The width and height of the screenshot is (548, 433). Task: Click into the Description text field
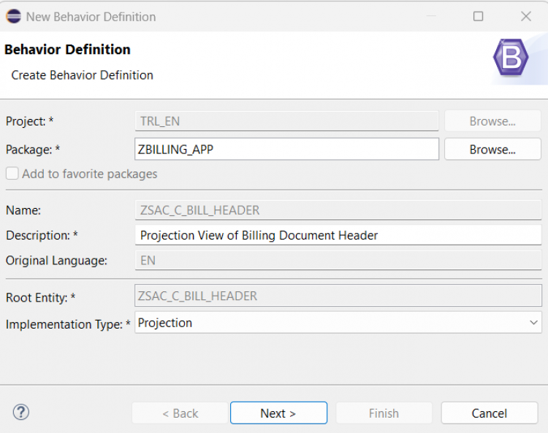(x=338, y=235)
